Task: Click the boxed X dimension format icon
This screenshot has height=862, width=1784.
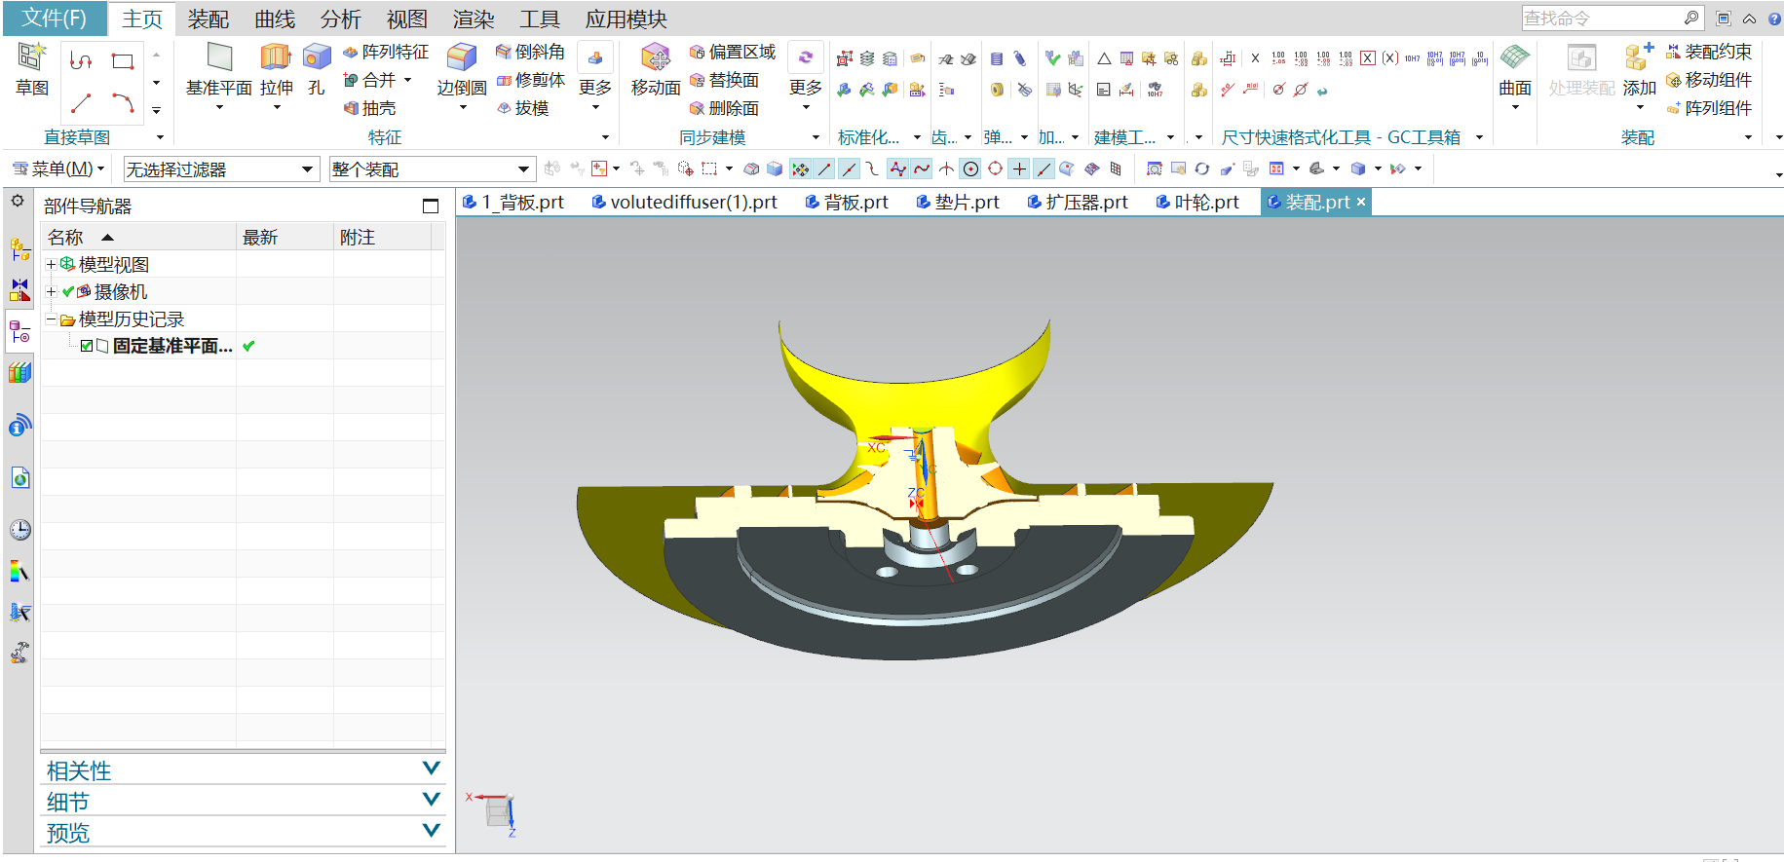Action: (x=1368, y=58)
